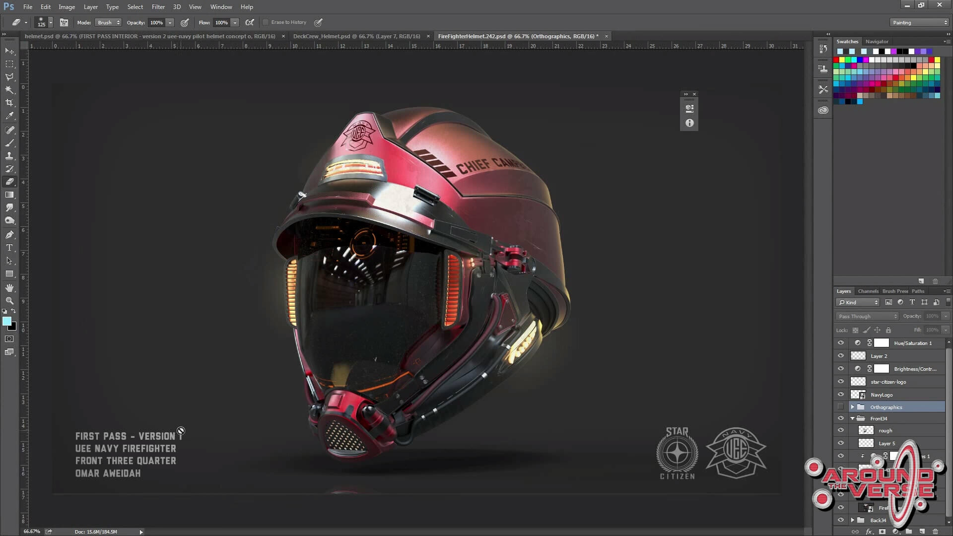Switch to DeckCrew_Helmet.psd document tab
This screenshot has height=536, width=953.
356,36
